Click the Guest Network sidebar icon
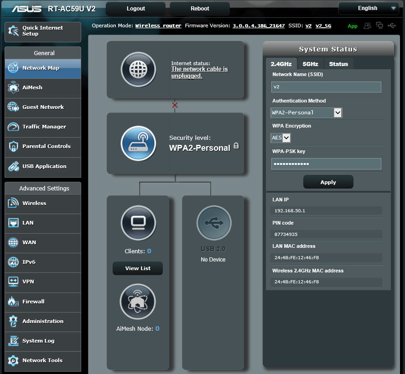 (13, 107)
